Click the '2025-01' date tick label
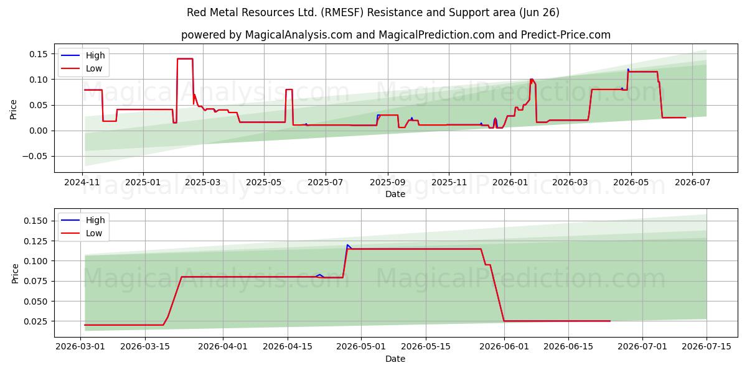Image resolution: width=747 pixels, height=373 pixels. (143, 182)
